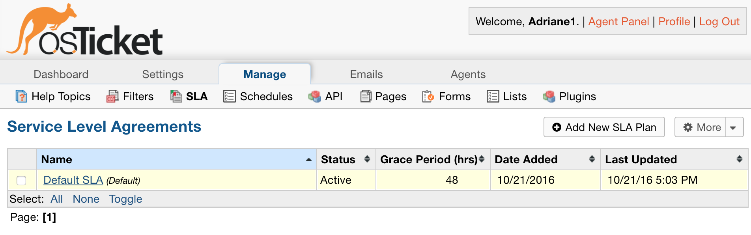
Task: Click Add New SLA Plan button
Action: pyautogui.click(x=604, y=127)
